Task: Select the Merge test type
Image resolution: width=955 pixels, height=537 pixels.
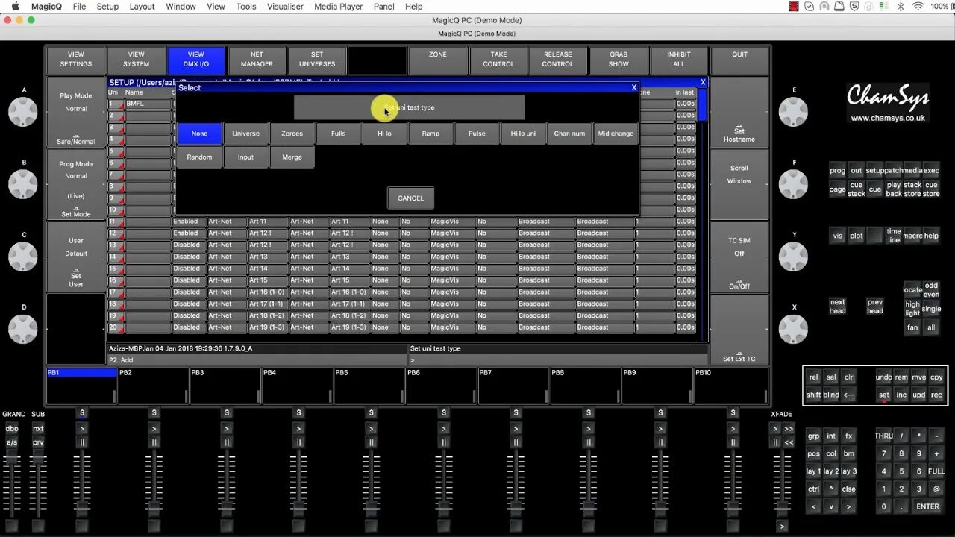Action: [292, 157]
